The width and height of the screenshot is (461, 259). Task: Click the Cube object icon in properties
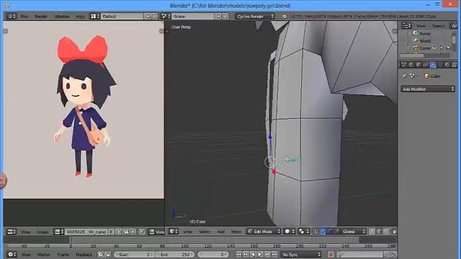(427, 76)
